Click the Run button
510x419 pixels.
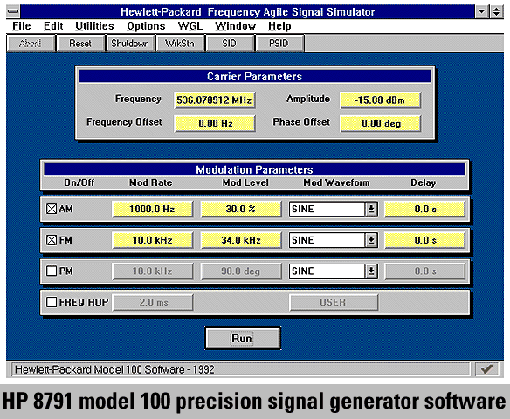click(x=243, y=339)
